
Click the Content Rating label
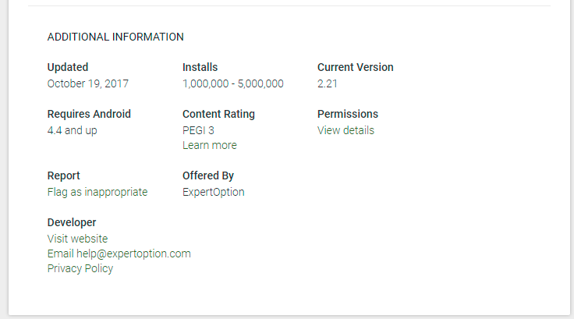[x=218, y=114]
